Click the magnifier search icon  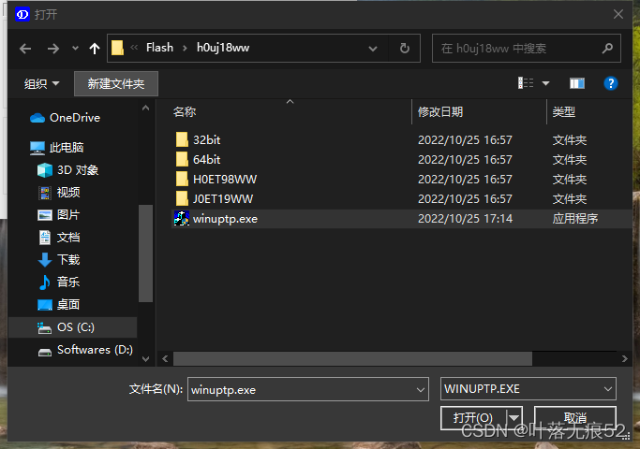tap(607, 49)
